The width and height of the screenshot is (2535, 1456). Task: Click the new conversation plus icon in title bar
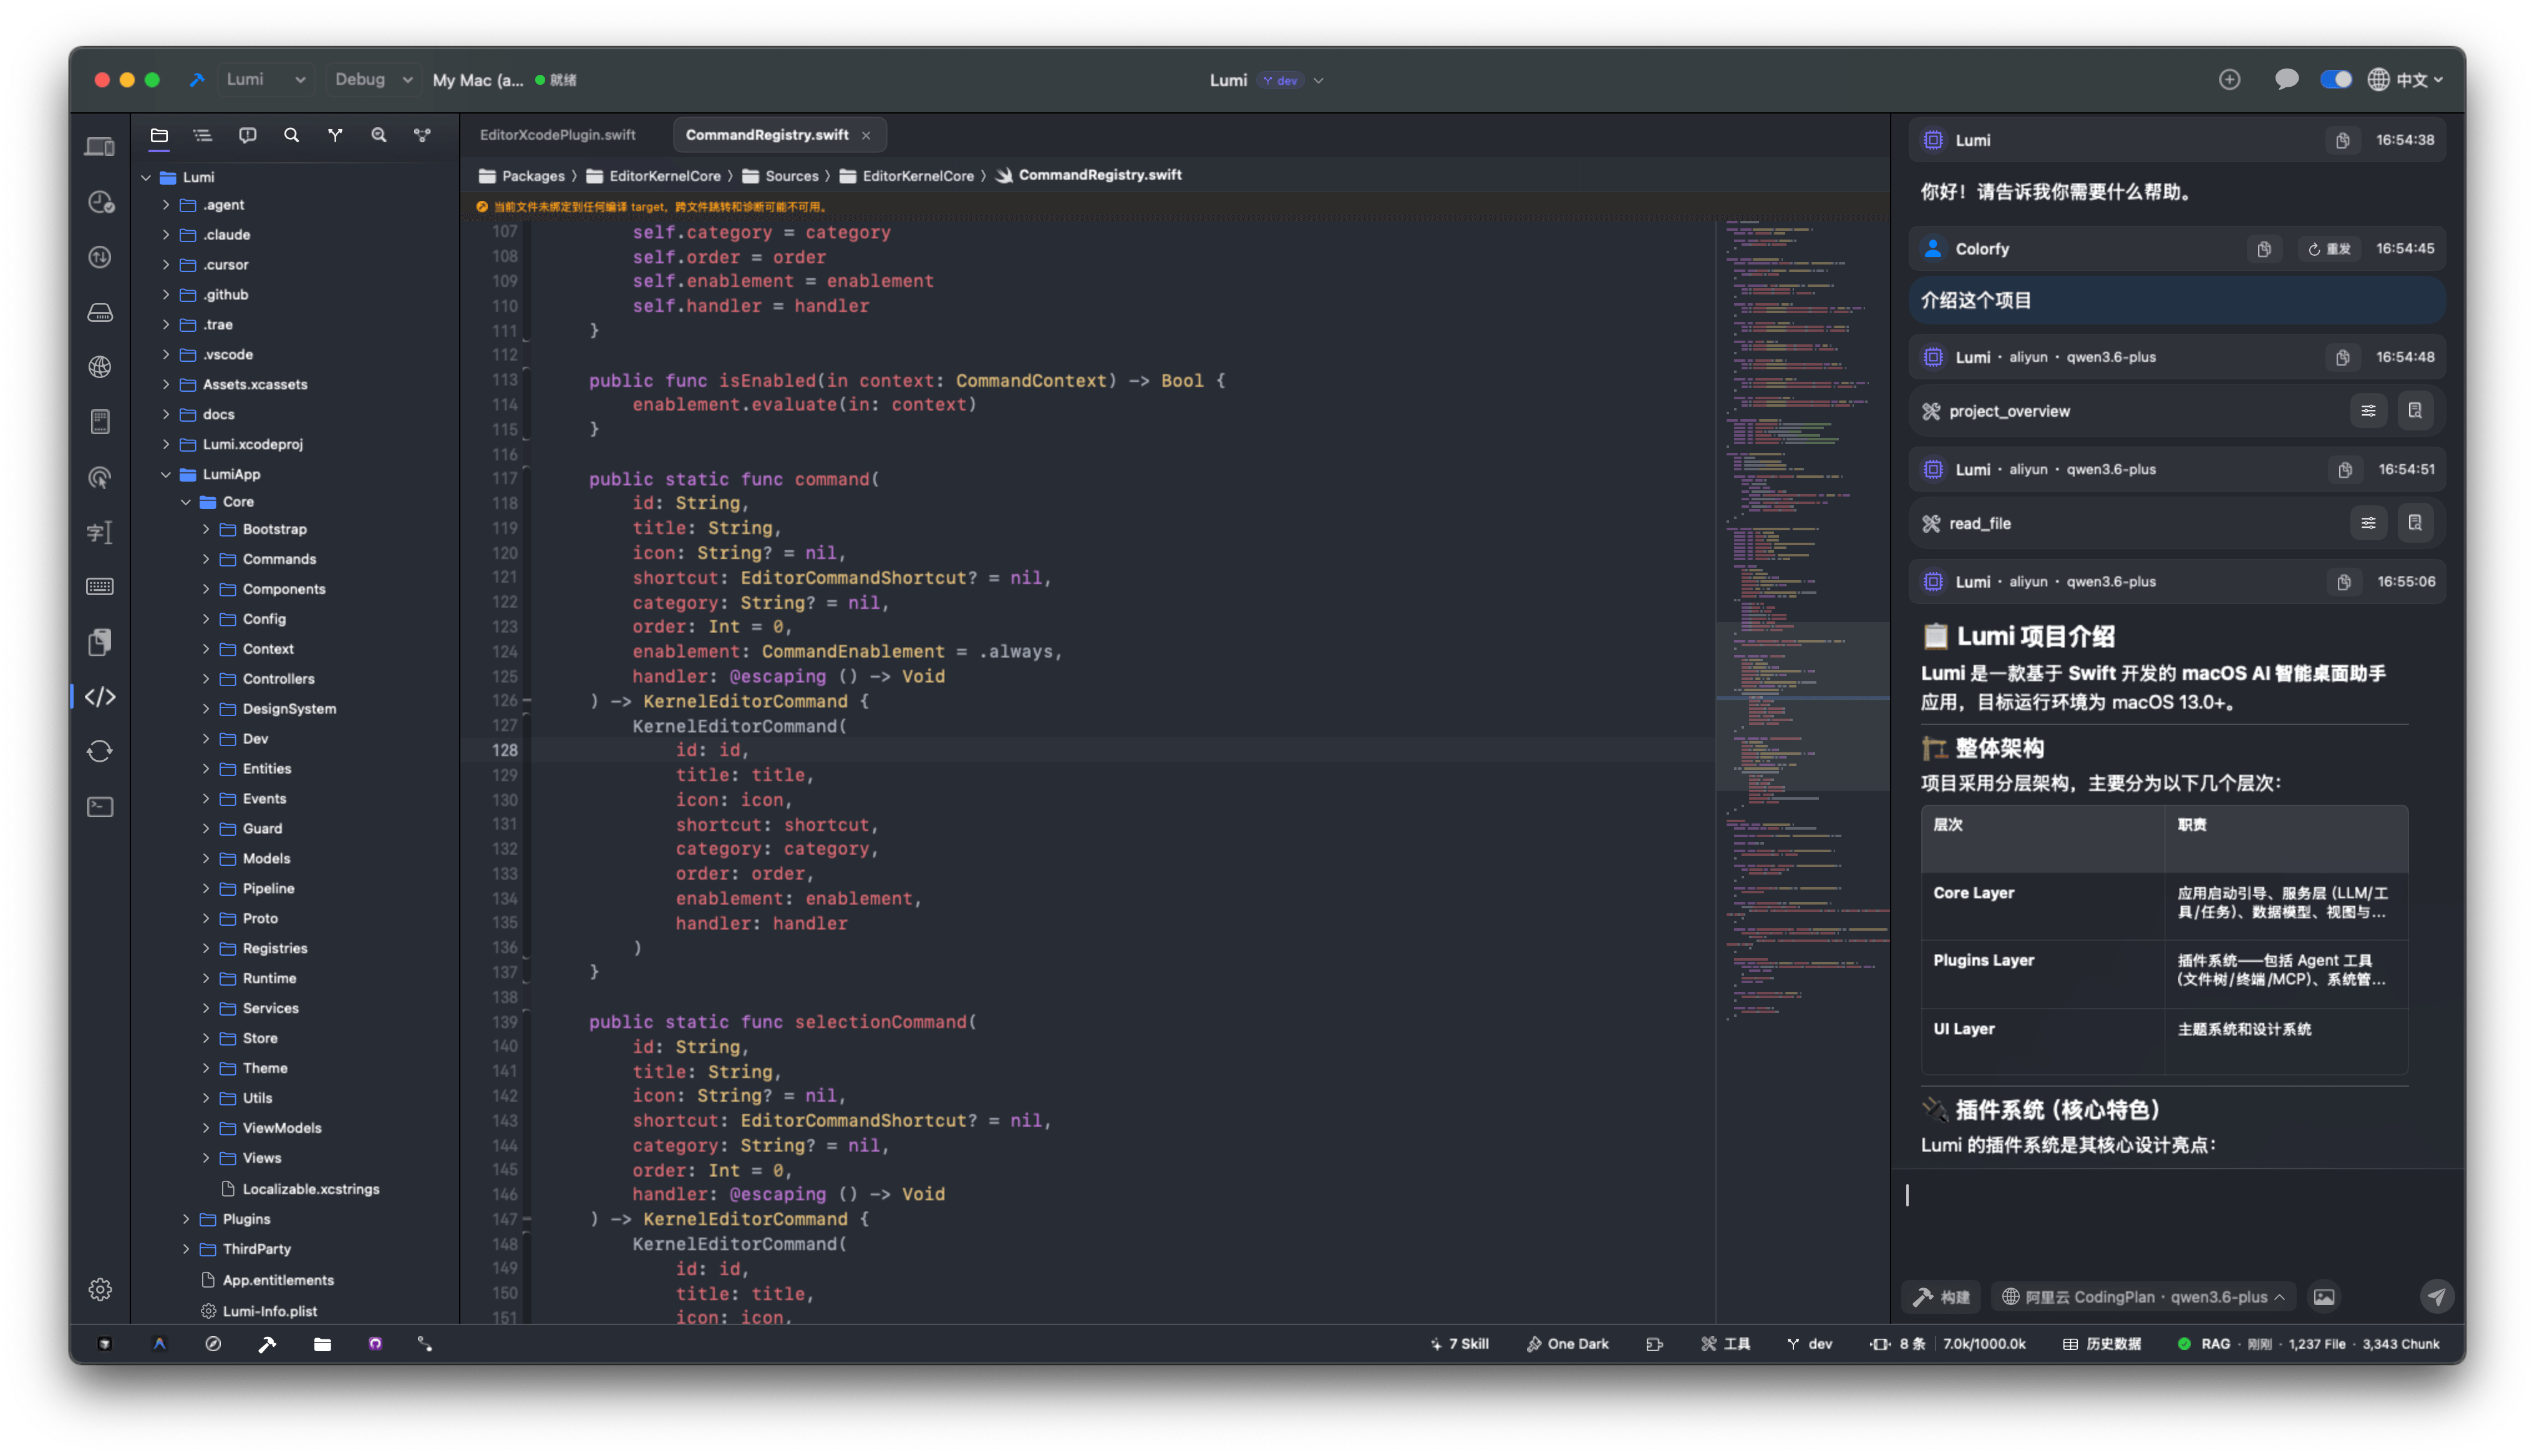[x=2229, y=80]
